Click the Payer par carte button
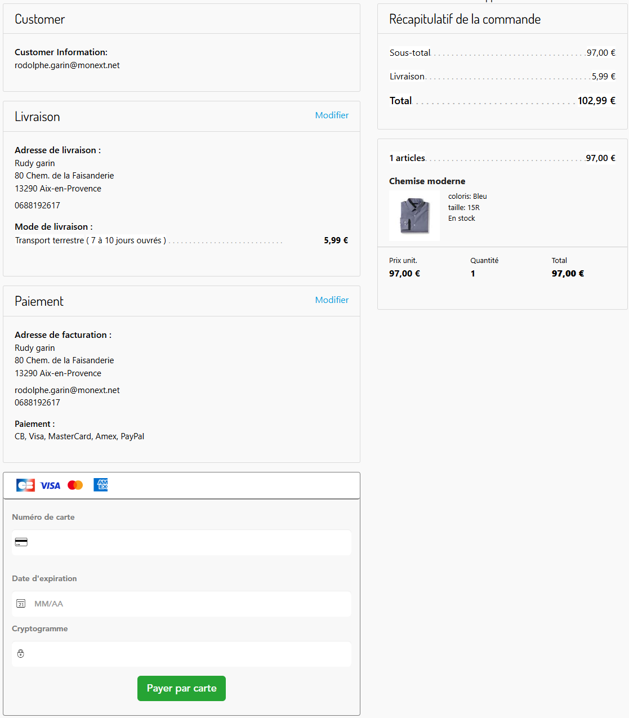 coord(181,688)
